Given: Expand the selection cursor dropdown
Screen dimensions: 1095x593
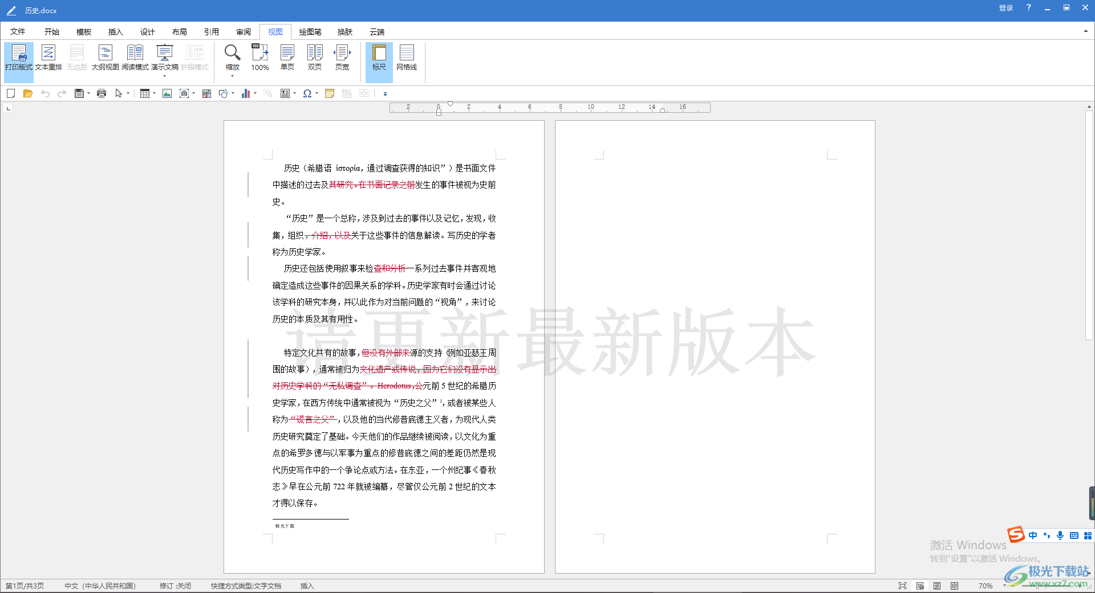Looking at the screenshot, I should point(128,93).
